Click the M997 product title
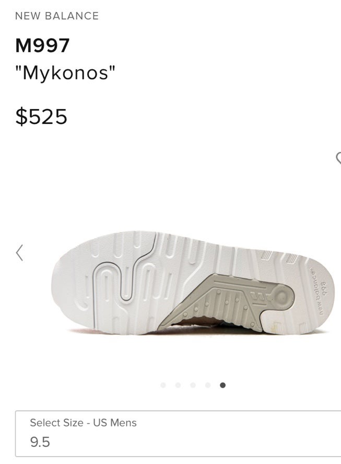 point(42,45)
